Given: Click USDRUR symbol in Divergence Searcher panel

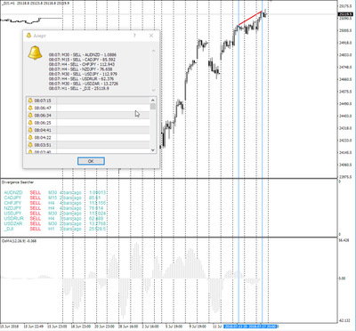Looking at the screenshot, I should tap(13, 219).
